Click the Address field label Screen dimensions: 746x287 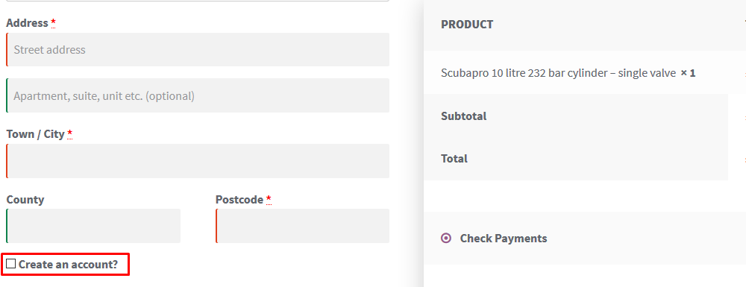point(27,23)
